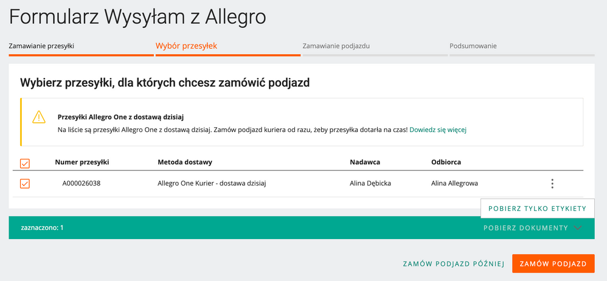Click the Odbiorca column header
Screen dimensions: 607x281
pyautogui.click(x=446, y=162)
